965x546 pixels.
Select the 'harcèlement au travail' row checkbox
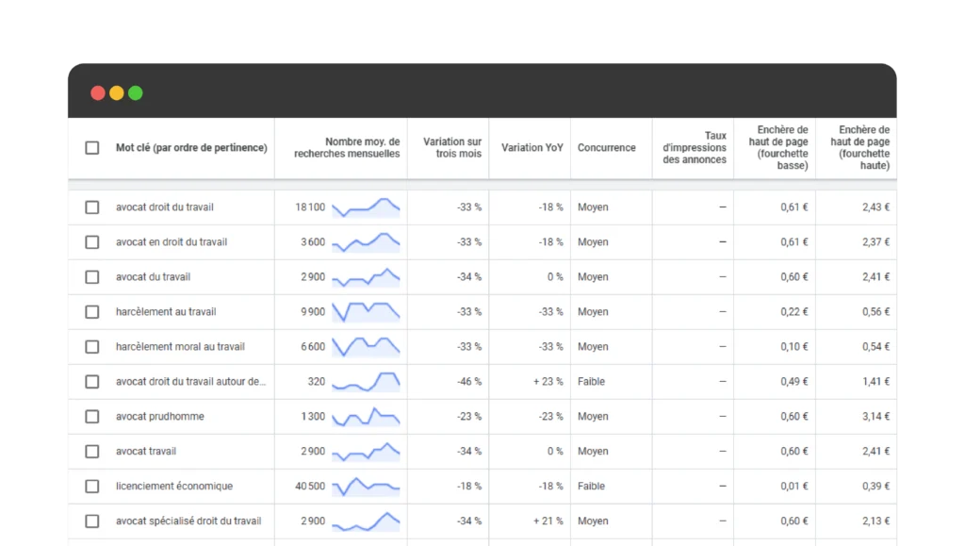pyautogui.click(x=92, y=312)
